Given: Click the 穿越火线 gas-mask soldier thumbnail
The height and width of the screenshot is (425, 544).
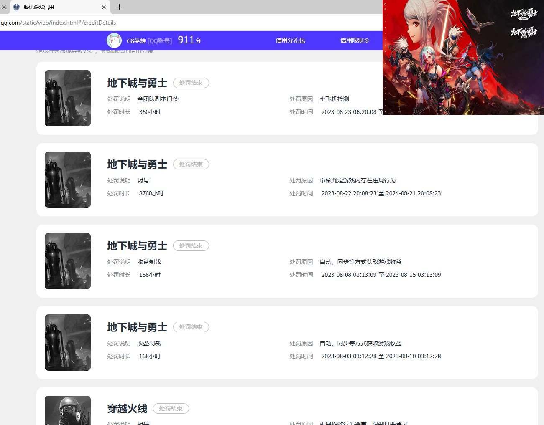Looking at the screenshot, I should [68, 410].
